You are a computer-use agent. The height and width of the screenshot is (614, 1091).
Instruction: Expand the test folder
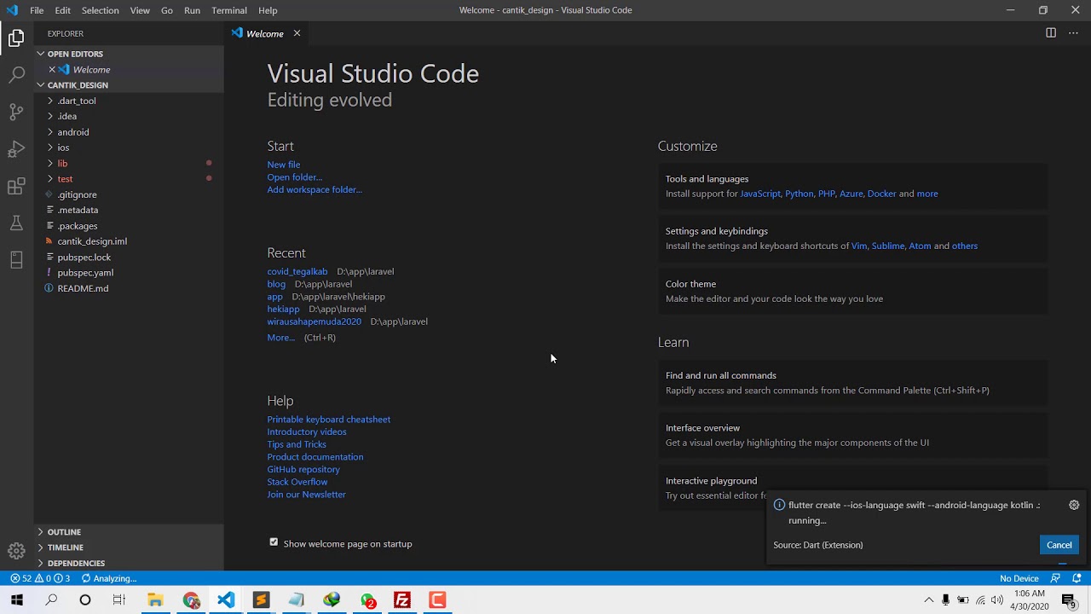point(128,179)
